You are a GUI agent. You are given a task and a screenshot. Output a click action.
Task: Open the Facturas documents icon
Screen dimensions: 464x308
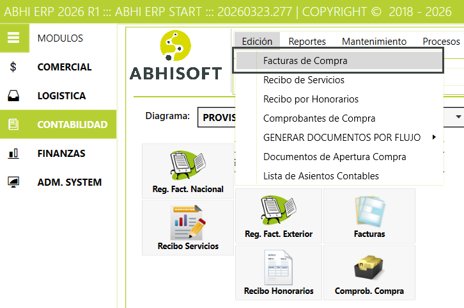pyautogui.click(x=369, y=215)
